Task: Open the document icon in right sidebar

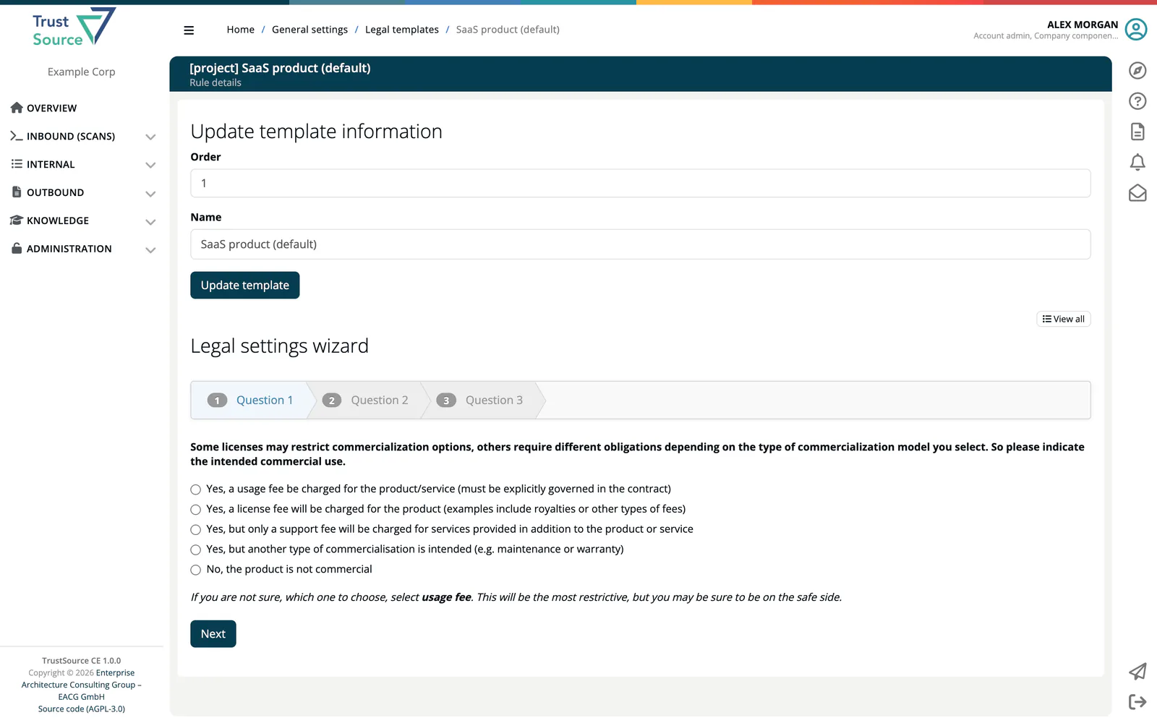Action: [x=1137, y=132]
